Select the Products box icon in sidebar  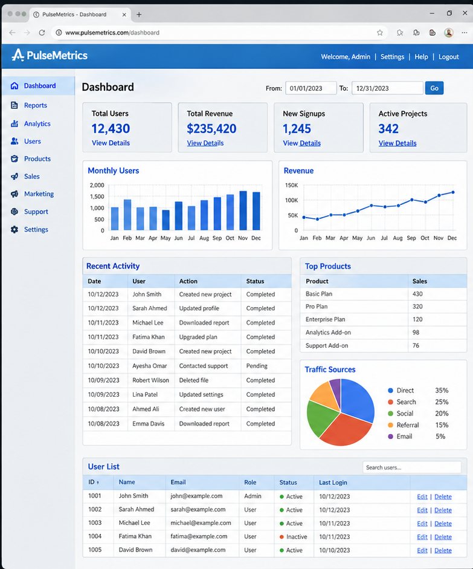coord(14,158)
